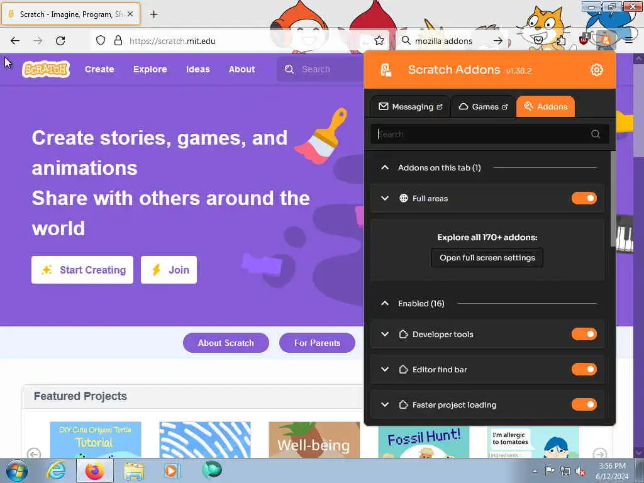Open the Messaging tab
Screen dimensions: 644x483
[x=410, y=107]
